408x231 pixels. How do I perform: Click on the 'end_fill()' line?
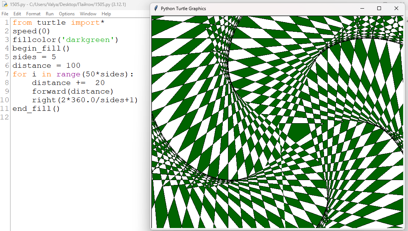(x=36, y=109)
